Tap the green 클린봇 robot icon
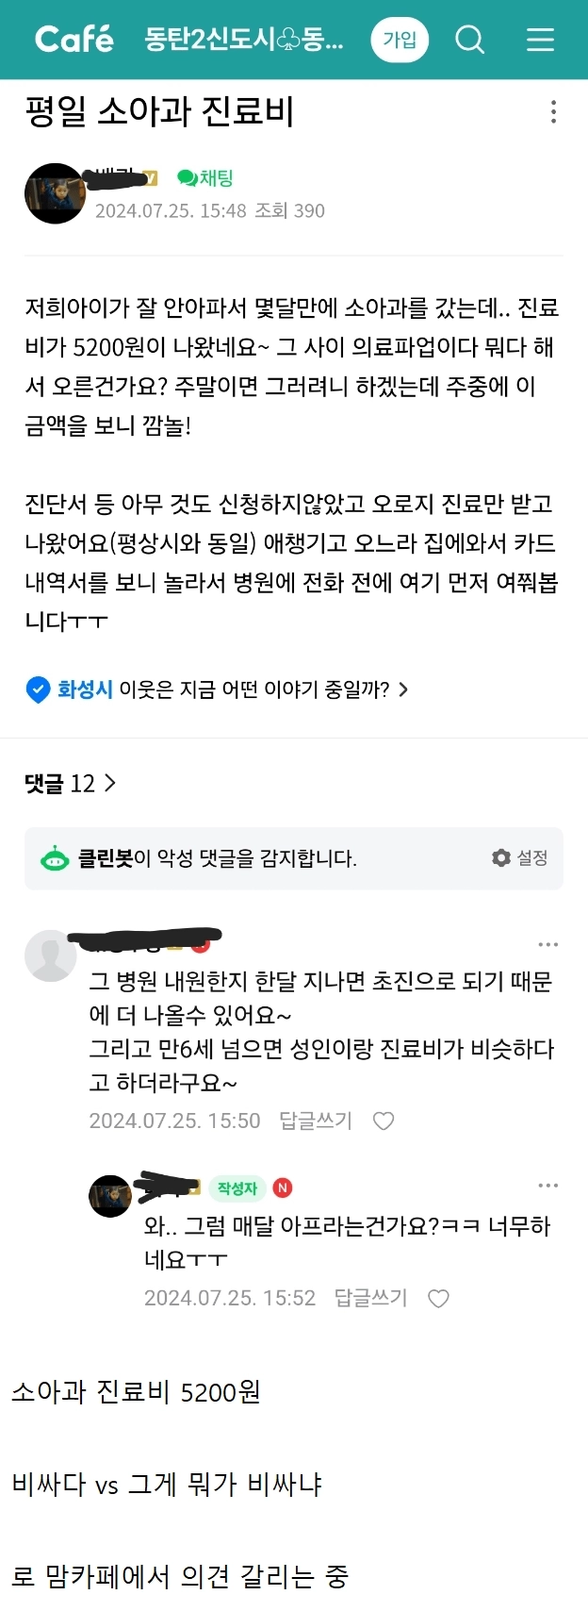This screenshot has height=1611, width=588. tap(55, 857)
